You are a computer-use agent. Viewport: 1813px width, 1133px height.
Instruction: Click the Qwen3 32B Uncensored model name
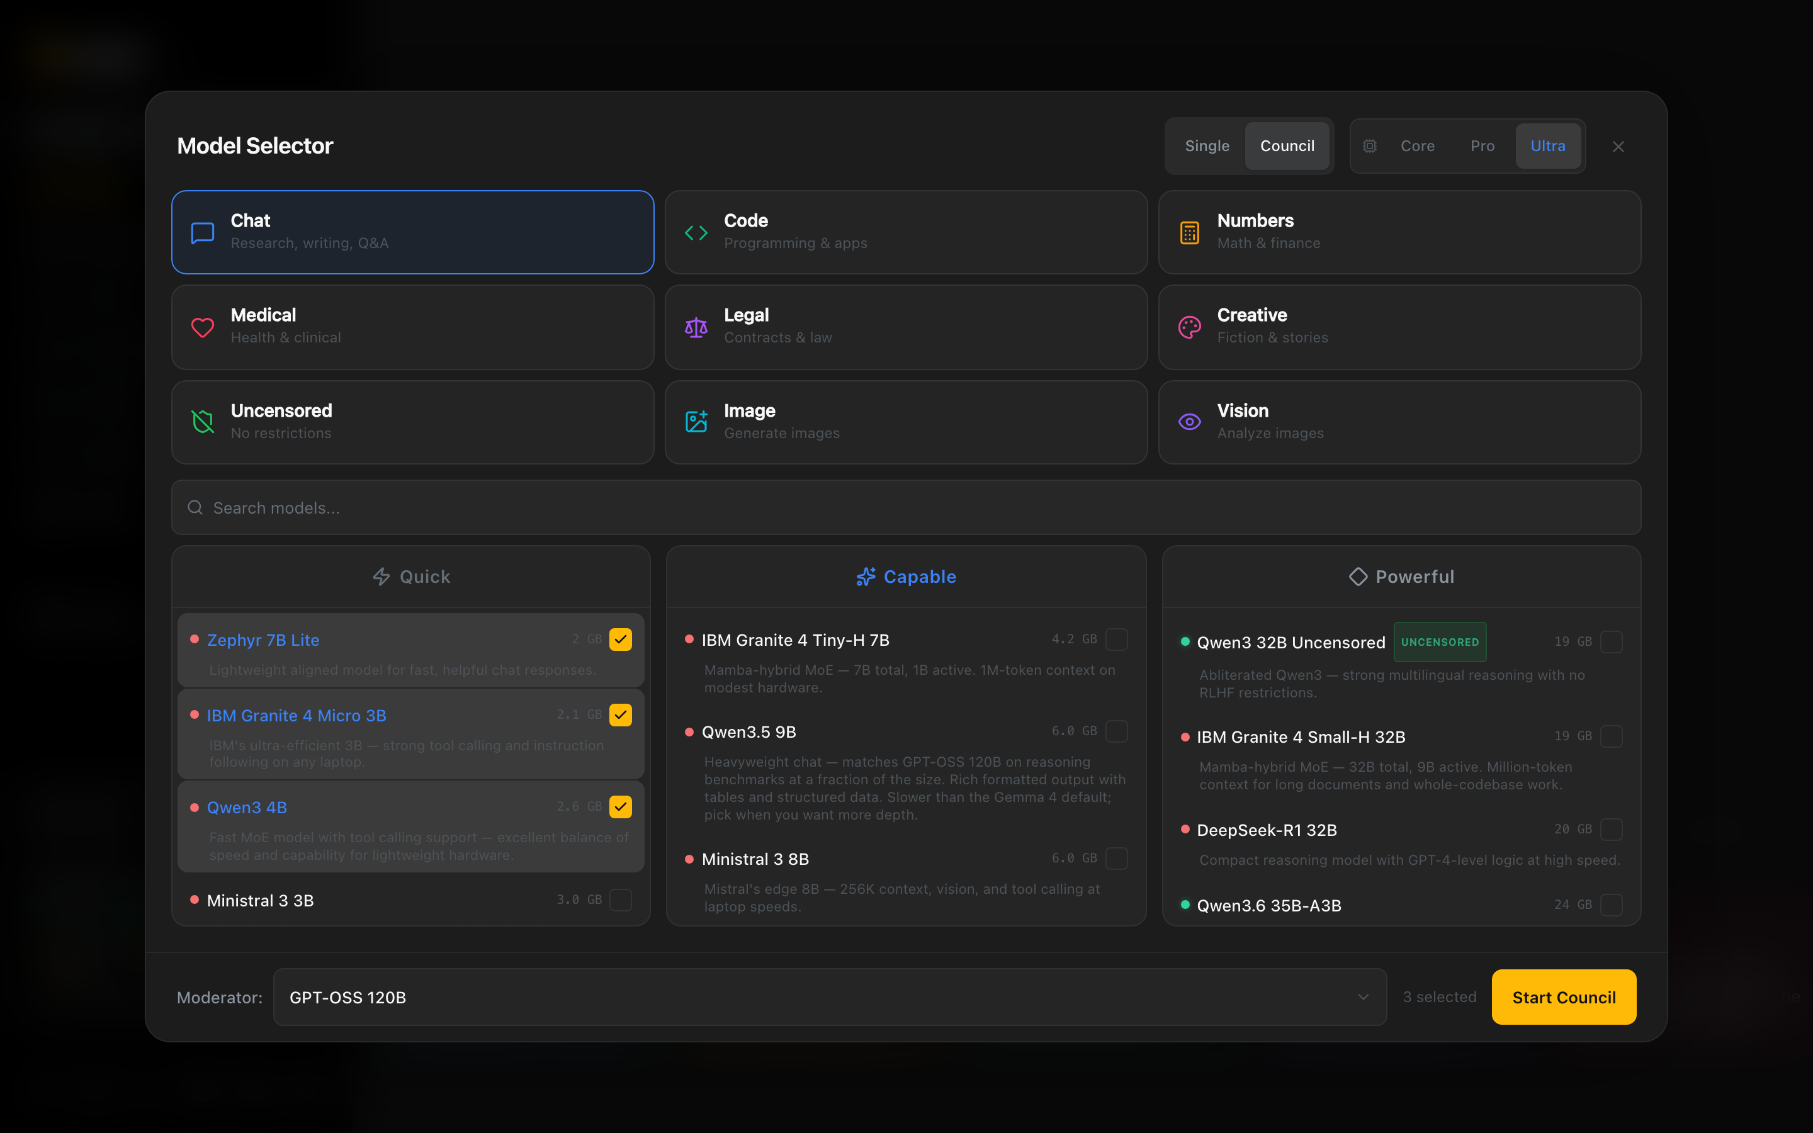pos(1291,642)
